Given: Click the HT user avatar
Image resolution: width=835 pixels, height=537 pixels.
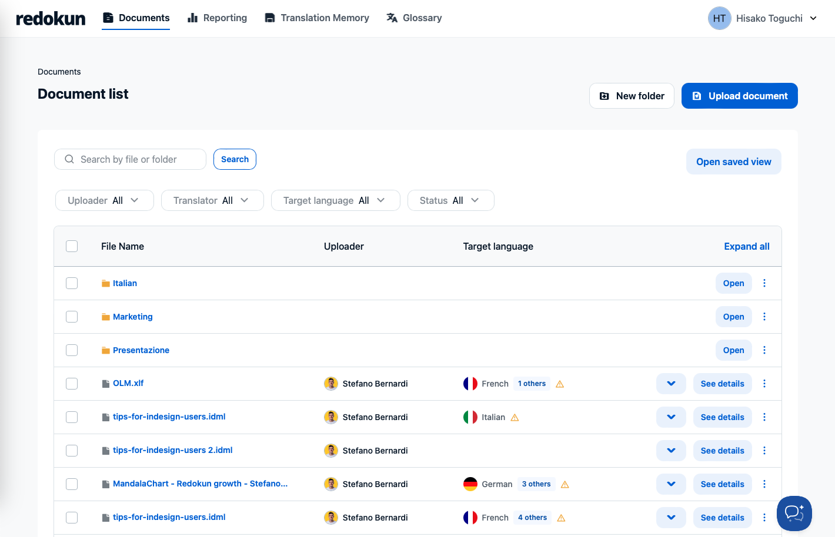Looking at the screenshot, I should tap(719, 18).
